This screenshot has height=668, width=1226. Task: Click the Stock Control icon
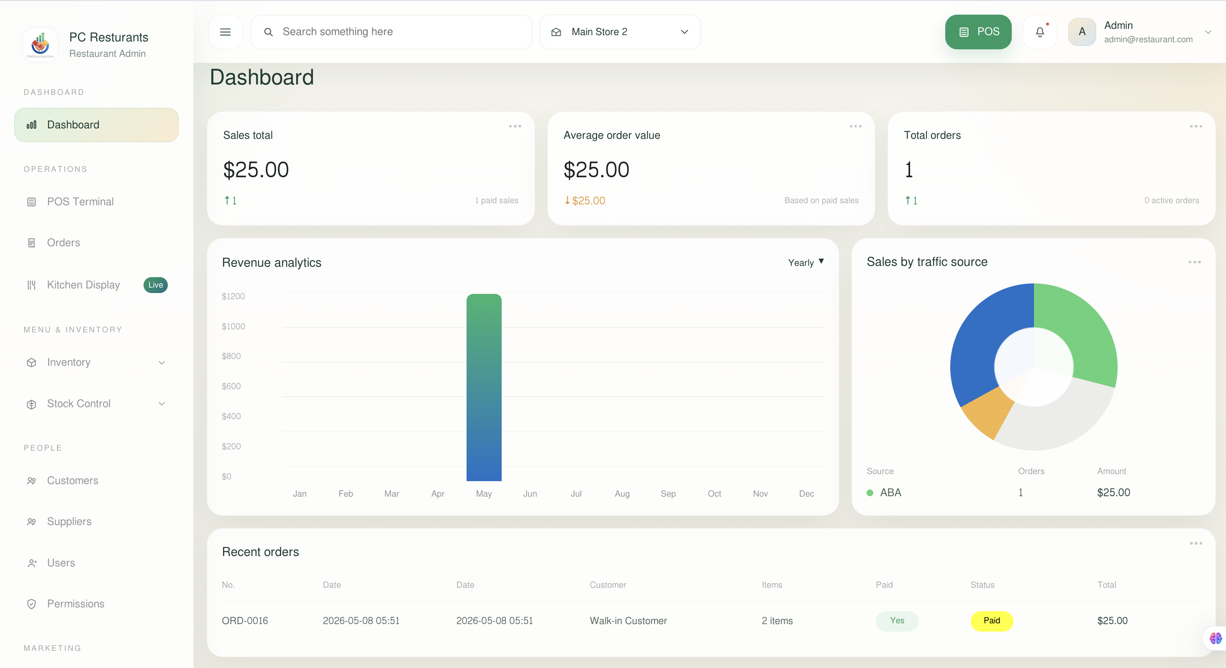pyautogui.click(x=31, y=404)
